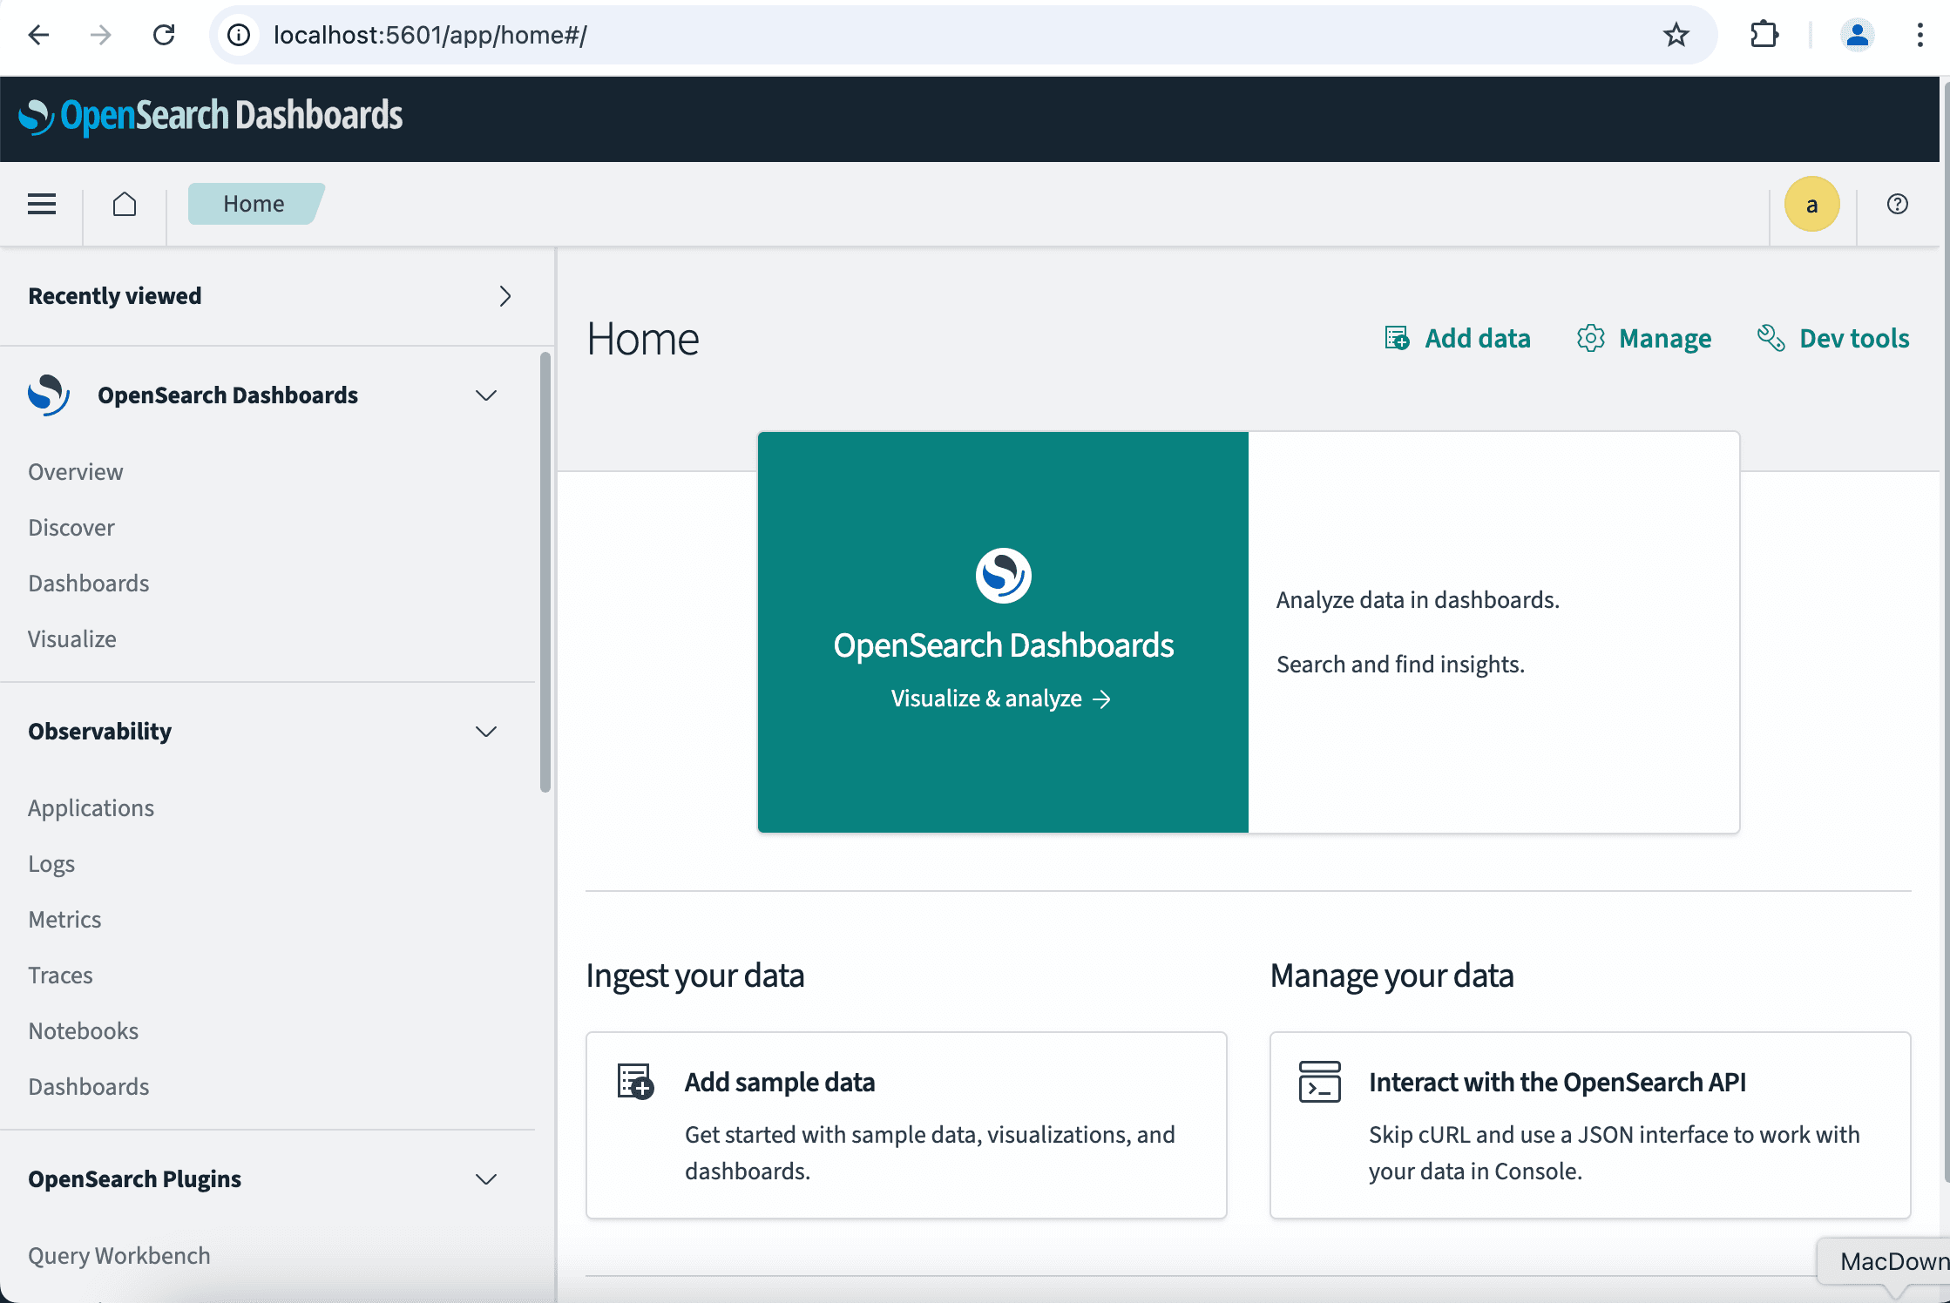Reload the page with the refresh icon

(164, 35)
